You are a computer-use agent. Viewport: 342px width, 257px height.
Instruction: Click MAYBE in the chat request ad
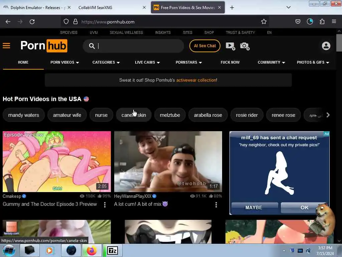[254, 207]
